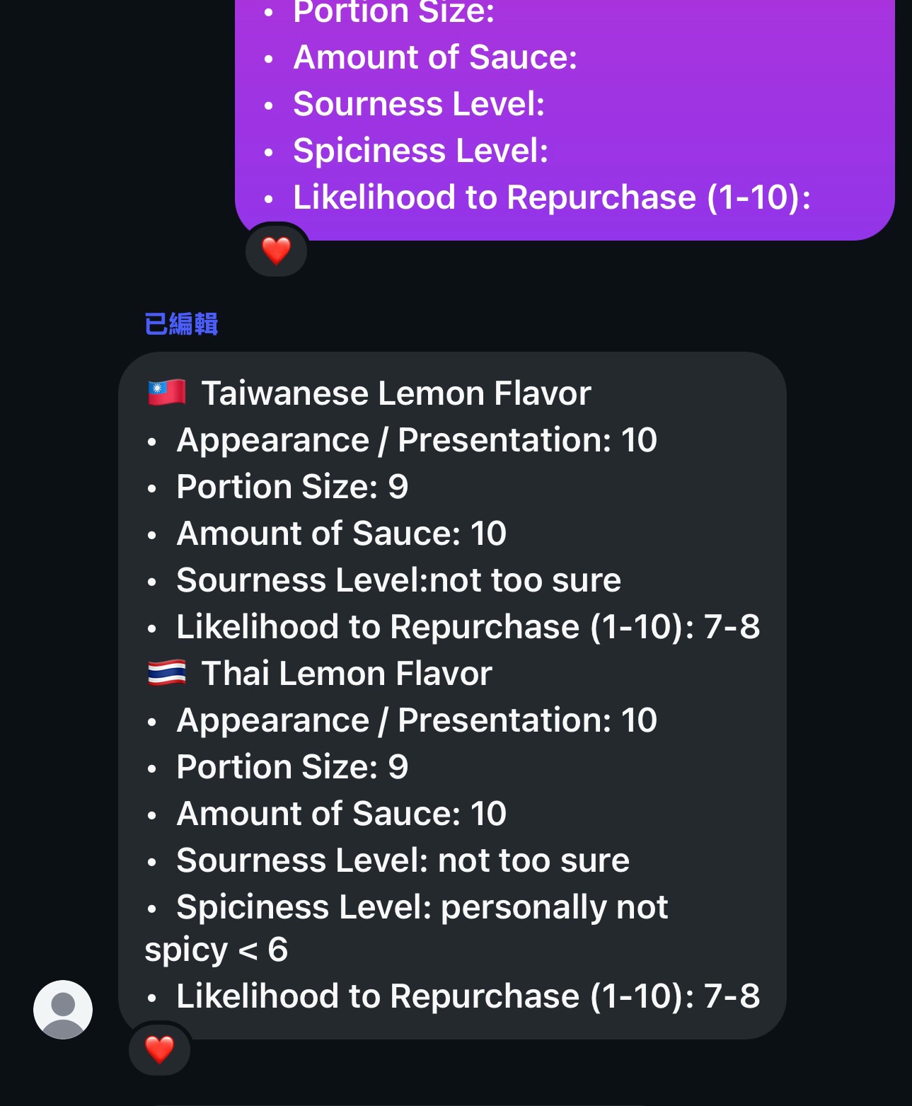Tap the Sourness Level line in purple bubble
This screenshot has width=912, height=1106.
[419, 104]
